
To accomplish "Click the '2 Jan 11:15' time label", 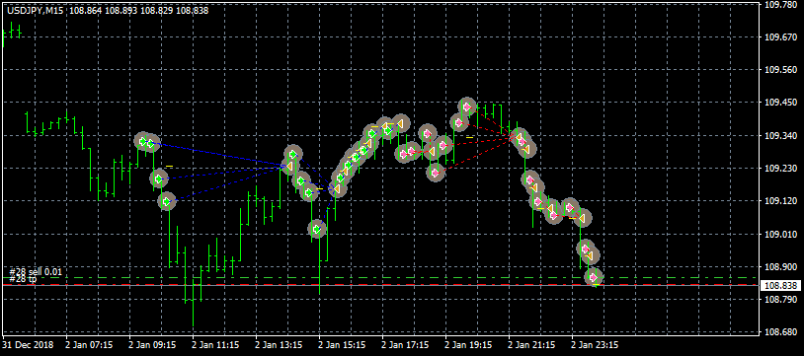I will pyautogui.click(x=215, y=345).
